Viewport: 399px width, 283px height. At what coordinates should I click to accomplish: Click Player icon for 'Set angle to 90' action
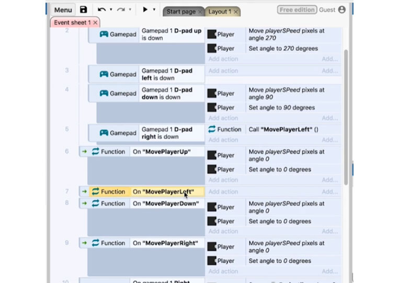(x=212, y=107)
